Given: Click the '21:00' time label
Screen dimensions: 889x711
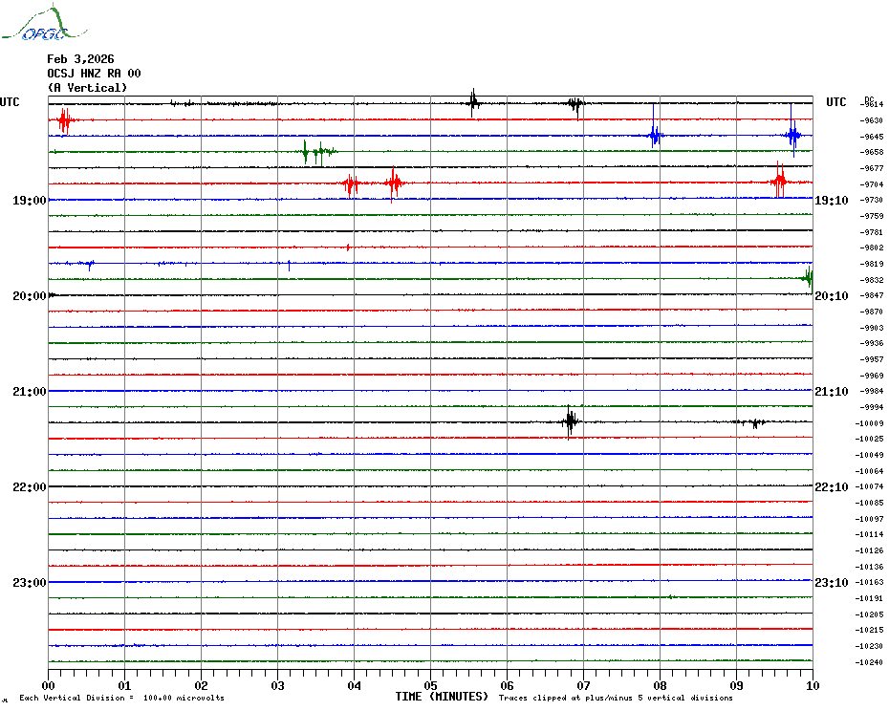Looking at the screenshot, I should point(30,391).
